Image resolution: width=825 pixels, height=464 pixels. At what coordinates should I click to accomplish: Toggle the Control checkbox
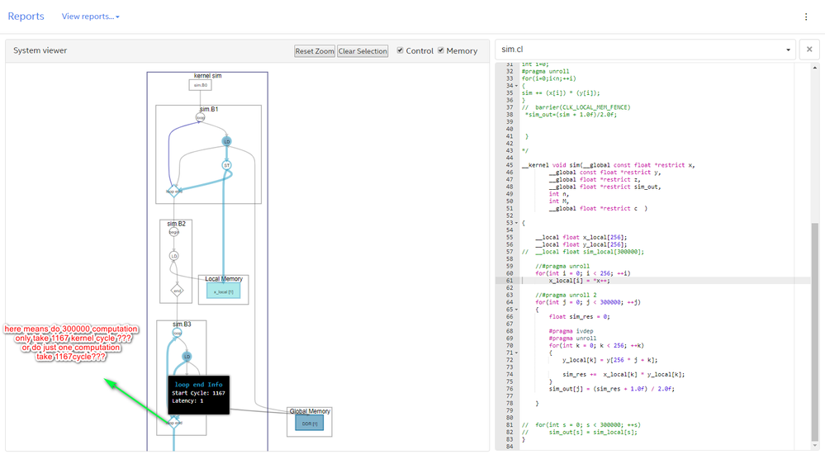401,50
